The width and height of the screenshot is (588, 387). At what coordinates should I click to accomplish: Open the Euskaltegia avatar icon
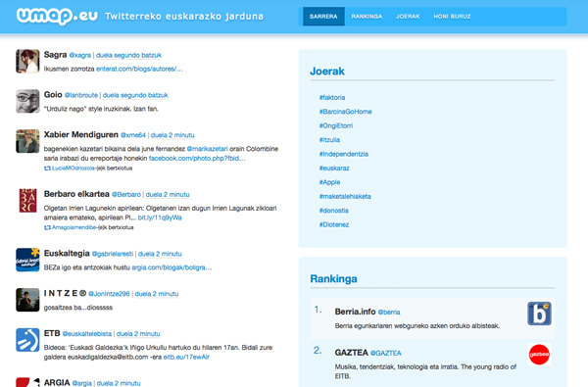(x=27, y=260)
